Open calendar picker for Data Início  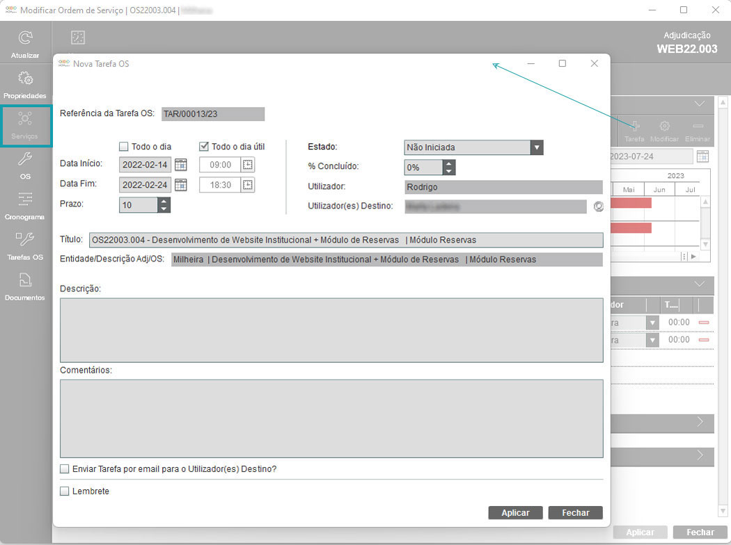click(181, 165)
